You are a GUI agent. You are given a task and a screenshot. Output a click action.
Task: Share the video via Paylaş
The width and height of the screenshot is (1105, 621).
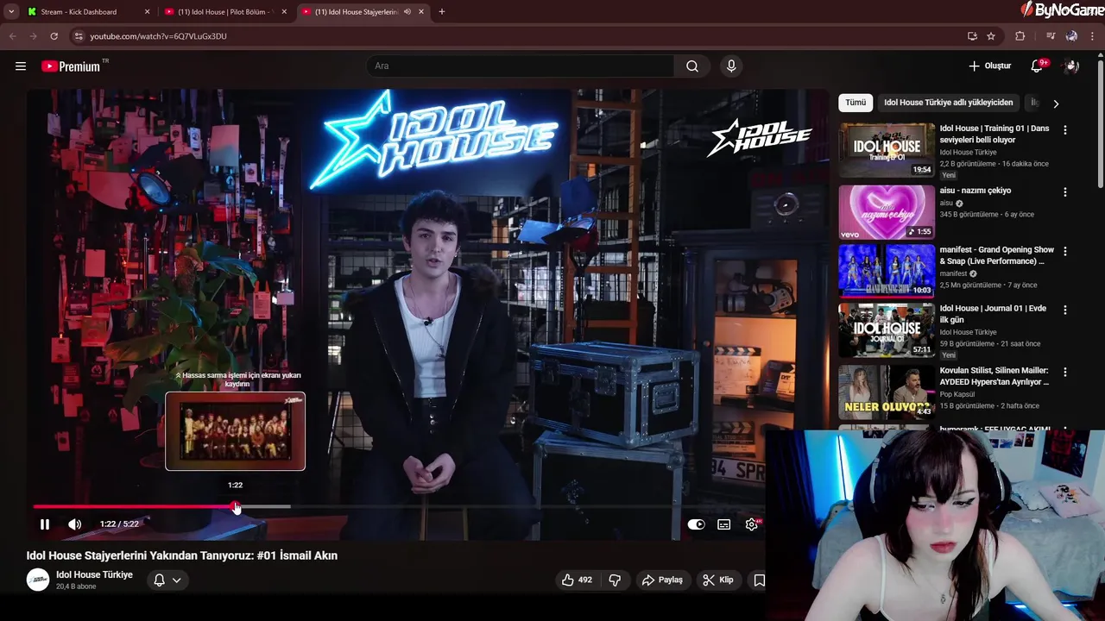(662, 580)
